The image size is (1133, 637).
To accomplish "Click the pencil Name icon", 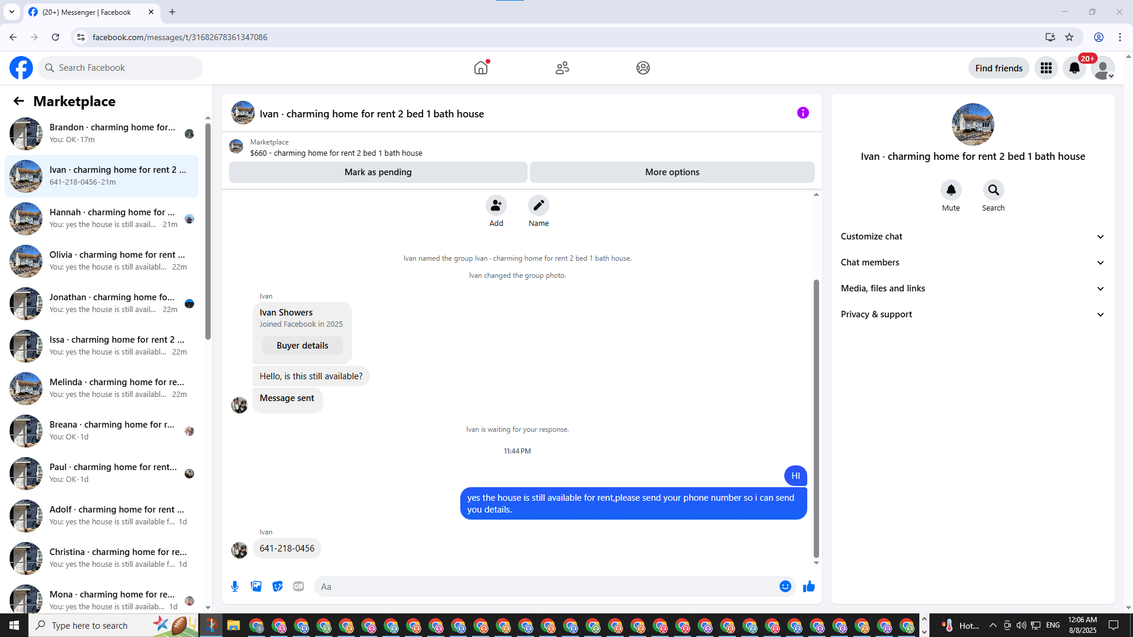I will click(x=538, y=205).
